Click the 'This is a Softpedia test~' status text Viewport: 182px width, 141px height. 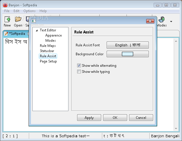(66, 136)
